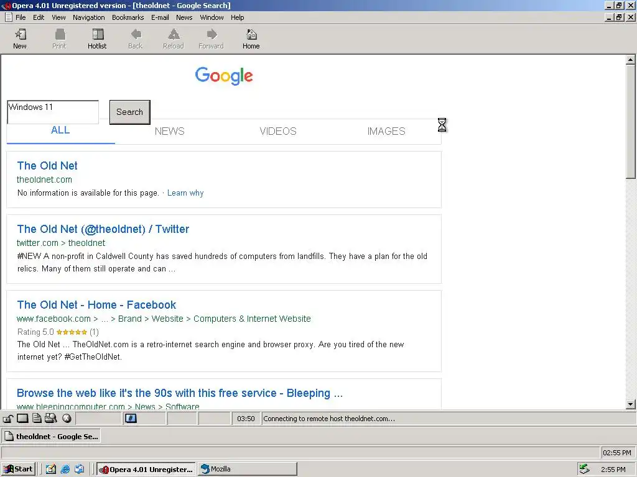
Task: Open the Help menu
Action: click(x=237, y=17)
